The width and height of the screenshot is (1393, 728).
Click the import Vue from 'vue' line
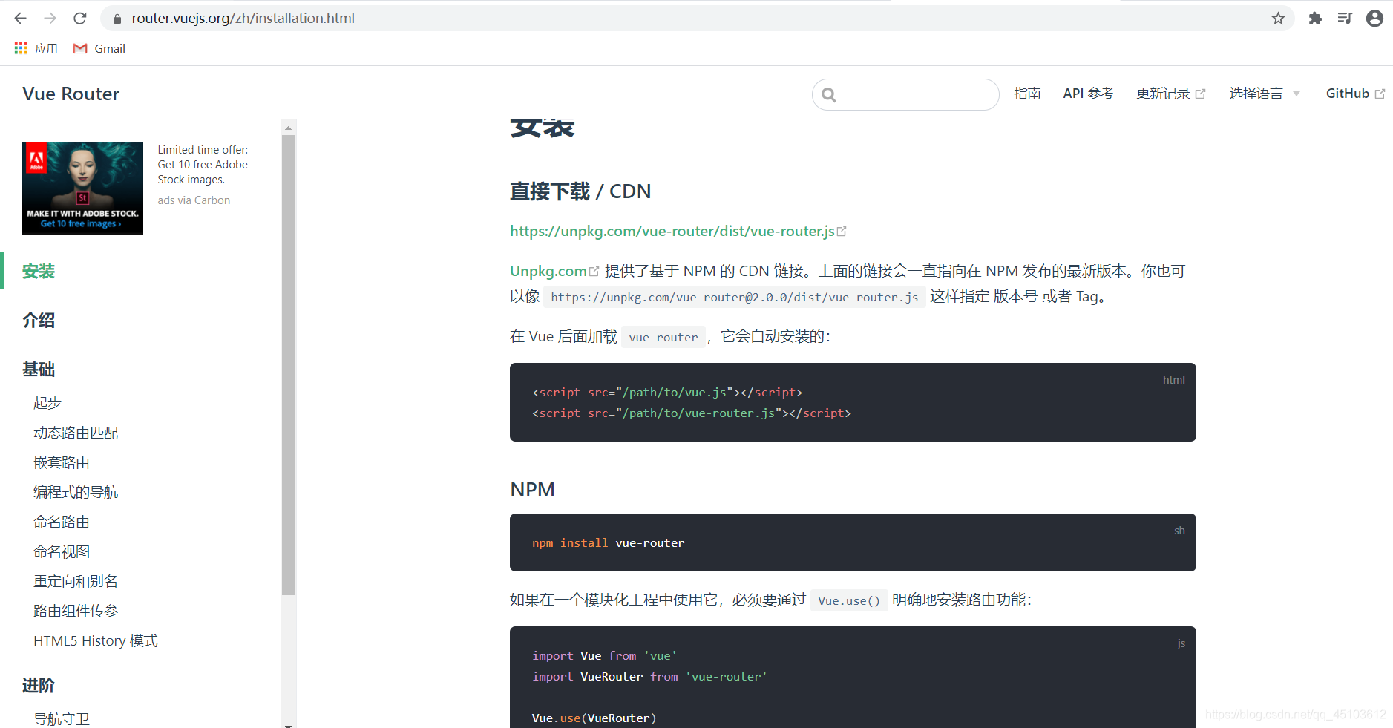pos(604,655)
